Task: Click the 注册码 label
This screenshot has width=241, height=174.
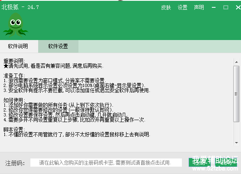Action: [x=15, y=163]
